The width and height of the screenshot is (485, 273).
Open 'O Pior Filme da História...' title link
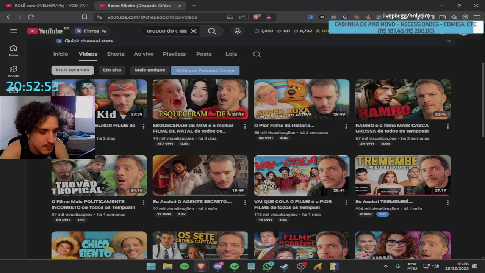pyautogui.click(x=285, y=125)
